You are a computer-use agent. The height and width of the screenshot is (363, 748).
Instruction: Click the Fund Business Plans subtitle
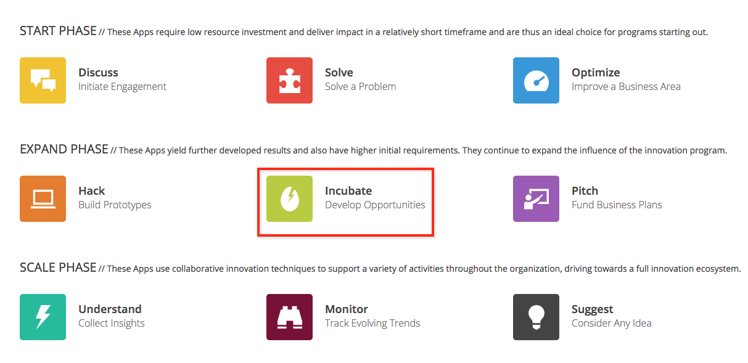click(x=617, y=205)
